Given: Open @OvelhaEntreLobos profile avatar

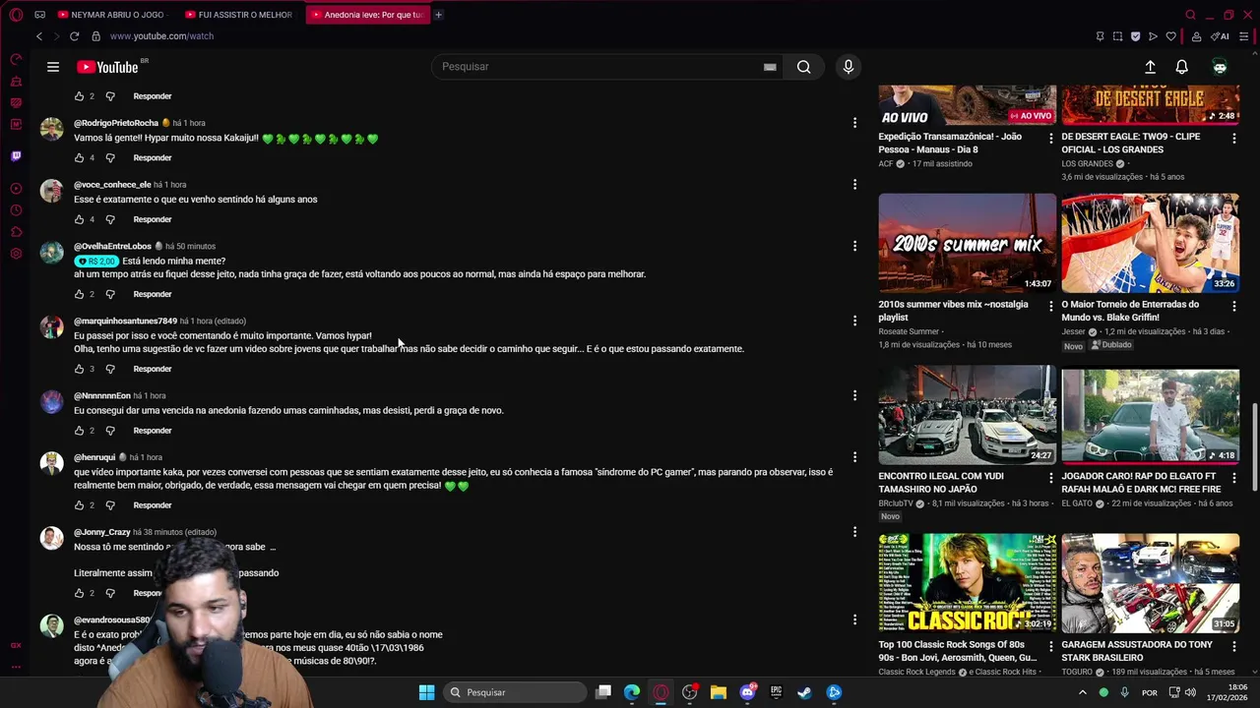Looking at the screenshot, I should point(51,253).
